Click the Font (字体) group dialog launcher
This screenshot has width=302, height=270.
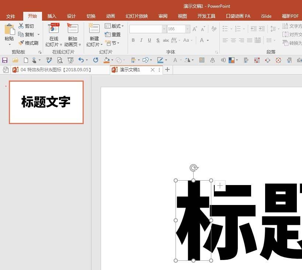(x=216, y=52)
